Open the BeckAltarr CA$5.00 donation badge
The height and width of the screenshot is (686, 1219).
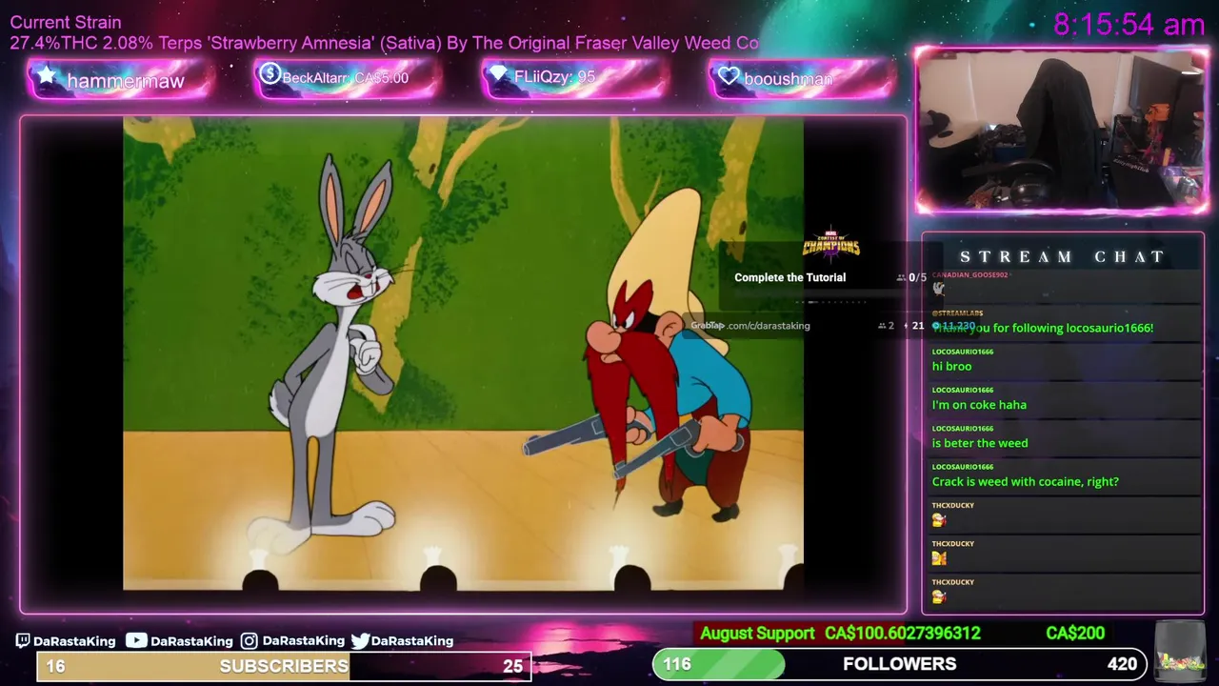click(x=347, y=78)
